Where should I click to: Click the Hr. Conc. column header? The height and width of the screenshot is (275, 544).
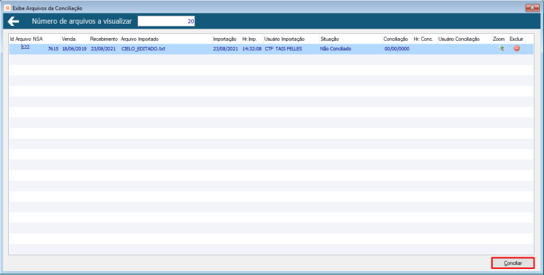click(425, 39)
